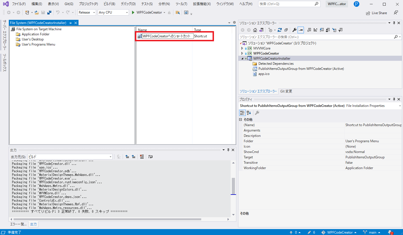The image size is (403, 235).
Task: Open the notifications bell in status bar
Action: pyautogui.click(x=390, y=232)
